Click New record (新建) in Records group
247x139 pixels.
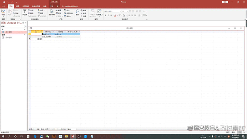point(58,10)
